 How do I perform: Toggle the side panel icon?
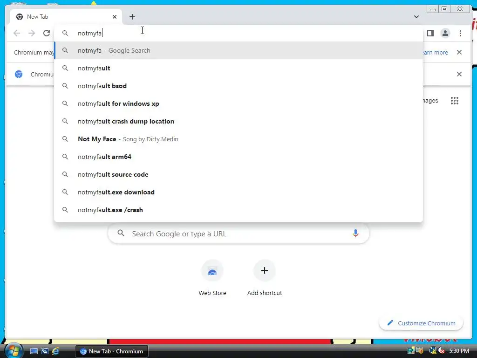pyautogui.click(x=430, y=33)
